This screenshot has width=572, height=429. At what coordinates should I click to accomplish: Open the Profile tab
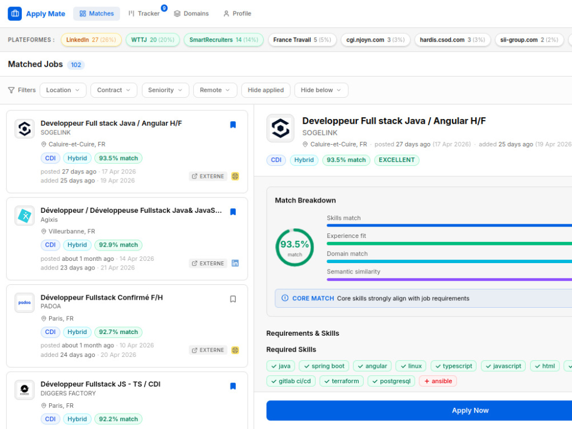pos(237,14)
